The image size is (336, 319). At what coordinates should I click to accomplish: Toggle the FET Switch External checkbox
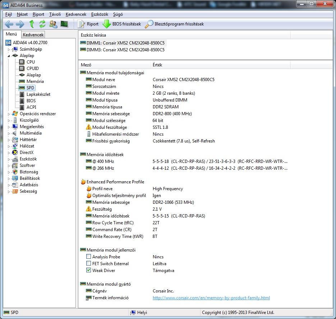(x=88, y=263)
